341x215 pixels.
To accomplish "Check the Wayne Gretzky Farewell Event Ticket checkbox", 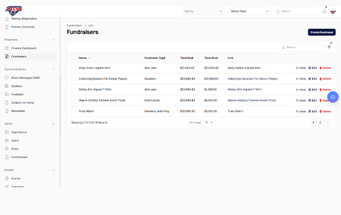I will pyautogui.click(x=73, y=100).
